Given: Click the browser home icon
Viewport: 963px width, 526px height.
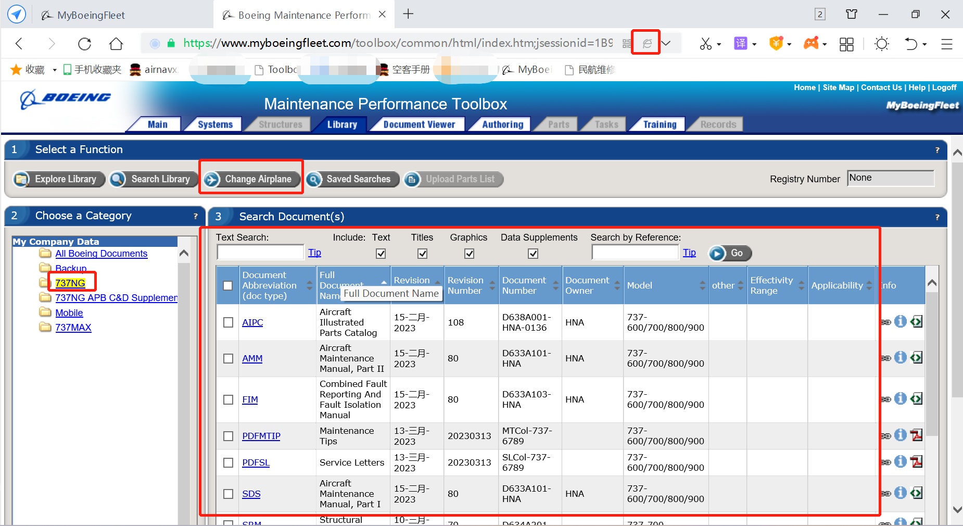Looking at the screenshot, I should pos(116,44).
